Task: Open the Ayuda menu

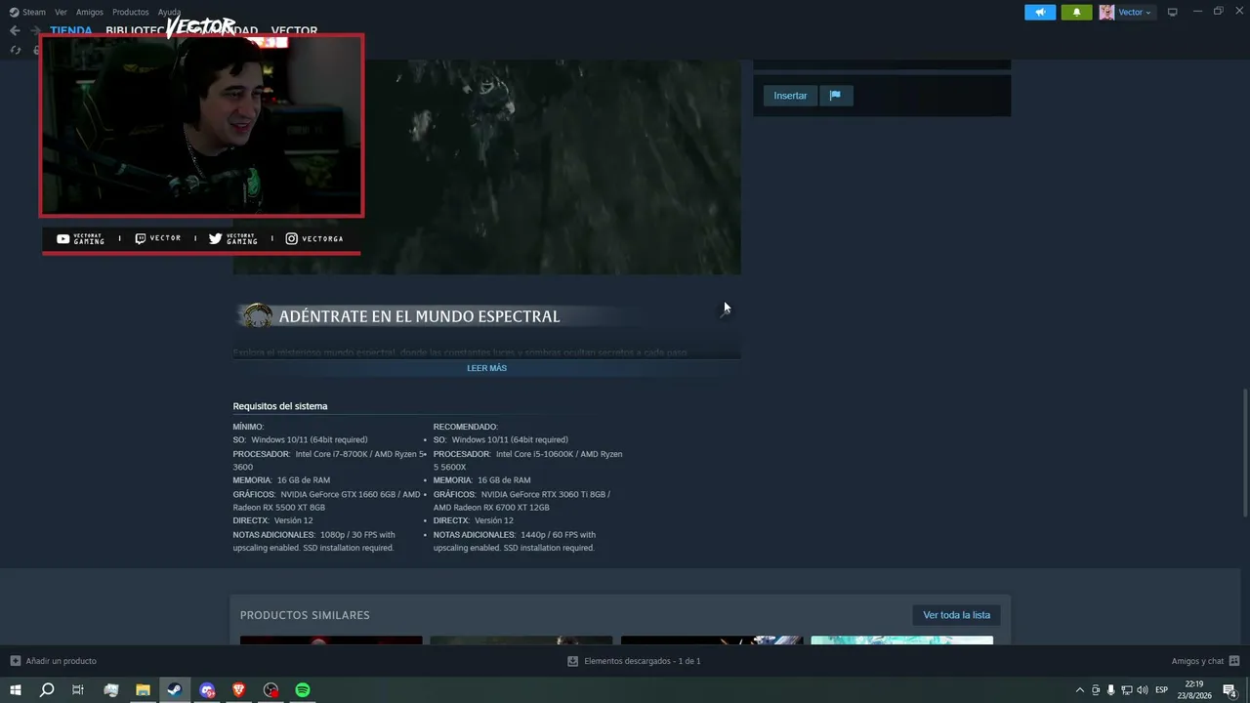Action: tap(169, 12)
